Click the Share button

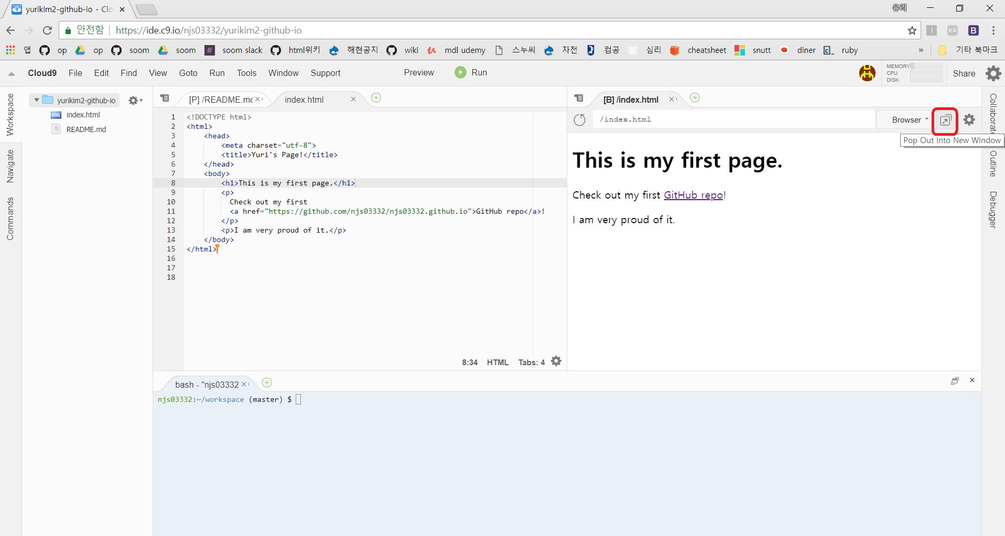coord(964,73)
